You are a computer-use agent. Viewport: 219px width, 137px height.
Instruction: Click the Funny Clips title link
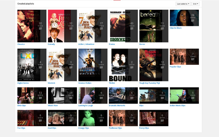click(144, 128)
